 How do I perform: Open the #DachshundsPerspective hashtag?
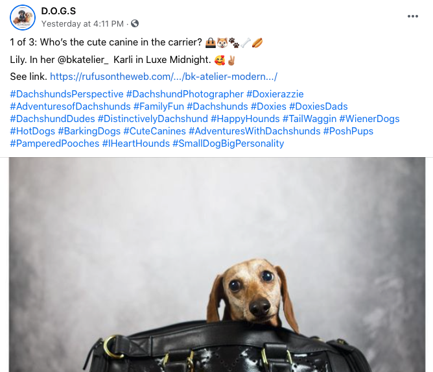pyautogui.click(x=67, y=94)
